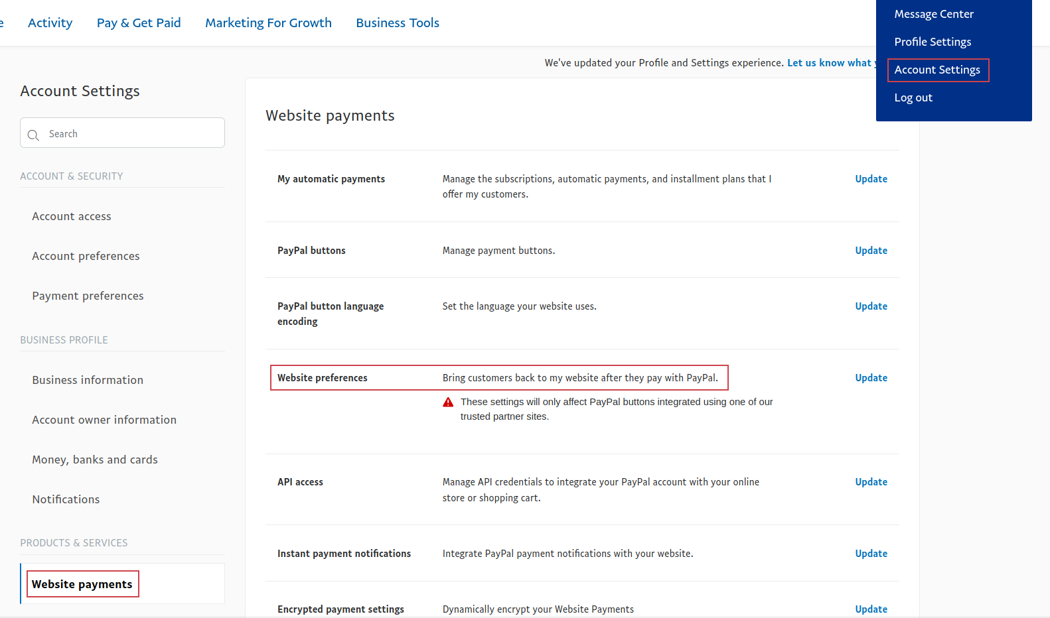This screenshot has height=618, width=1050.
Task: Open the Business Tools menu
Action: [398, 23]
